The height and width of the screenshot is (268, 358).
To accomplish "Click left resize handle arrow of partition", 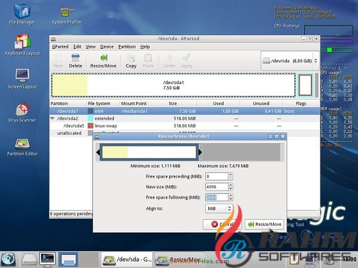I will pyautogui.click(x=98, y=152).
